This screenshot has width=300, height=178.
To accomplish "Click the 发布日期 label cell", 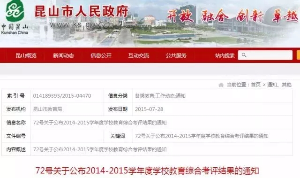I will pyautogui.click(x=118, y=109).
